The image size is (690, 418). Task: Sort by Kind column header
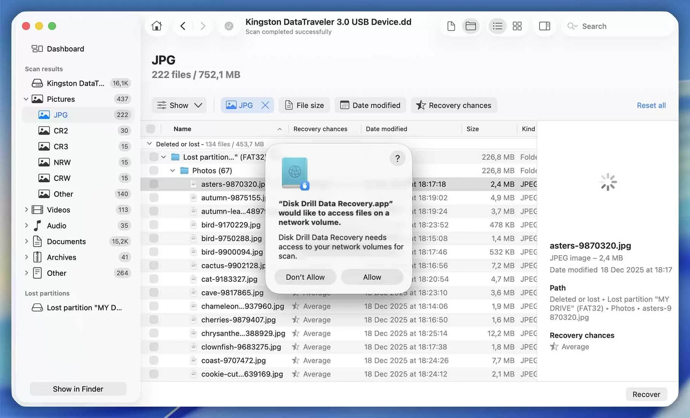528,129
